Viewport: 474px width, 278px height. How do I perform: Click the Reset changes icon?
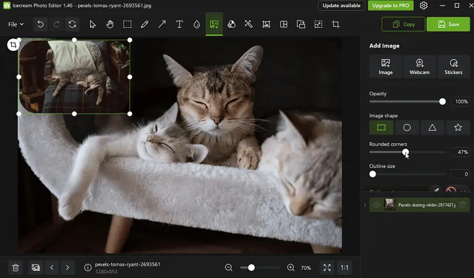tap(72, 24)
